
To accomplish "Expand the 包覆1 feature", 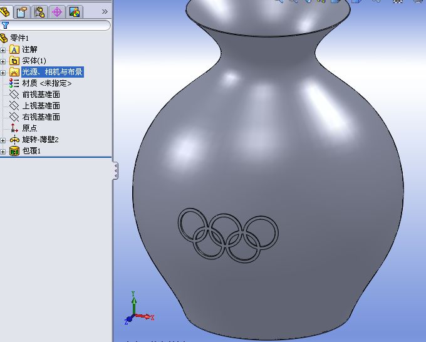I will point(3,152).
